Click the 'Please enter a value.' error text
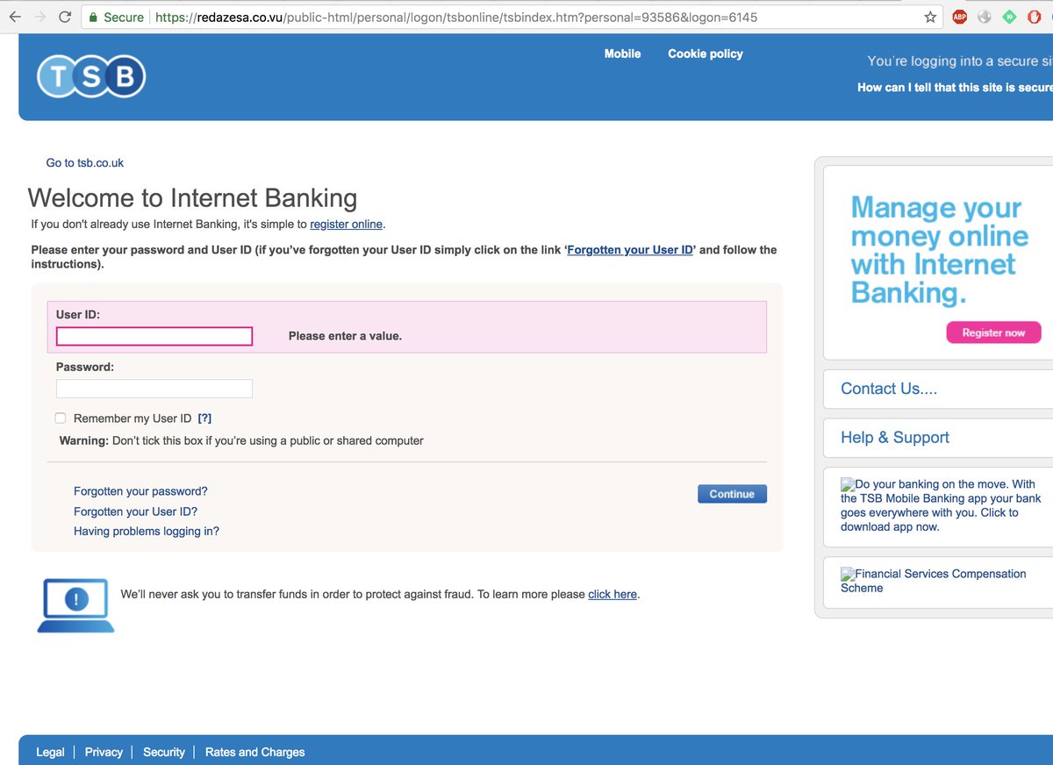 click(x=345, y=336)
